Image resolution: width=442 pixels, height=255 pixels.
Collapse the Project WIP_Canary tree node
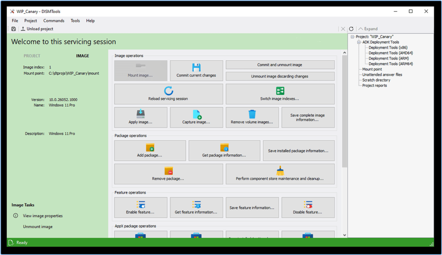tap(352, 37)
